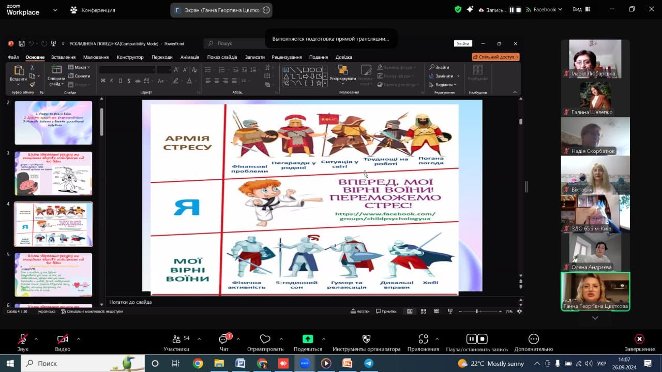Viewport: 662px width, 372px height.
Task: Open the Отреагировать reactions heart icon
Action: 265,339
